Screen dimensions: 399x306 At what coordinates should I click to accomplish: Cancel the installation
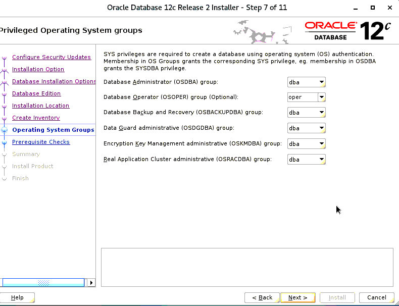(377, 297)
